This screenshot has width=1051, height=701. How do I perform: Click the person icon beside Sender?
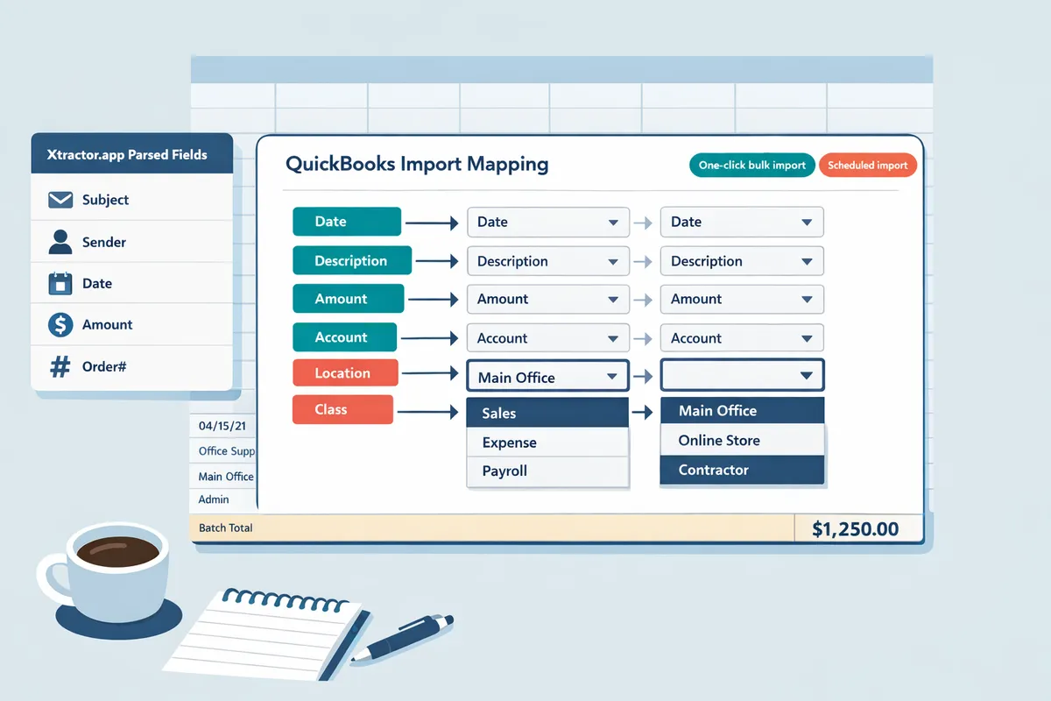coord(60,242)
